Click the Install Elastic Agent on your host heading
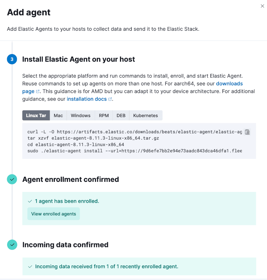Screen dimensions: 267x280 (x=78, y=59)
